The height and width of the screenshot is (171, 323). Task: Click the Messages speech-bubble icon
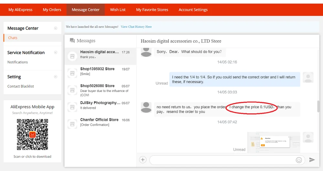pyautogui.click(x=72, y=41)
